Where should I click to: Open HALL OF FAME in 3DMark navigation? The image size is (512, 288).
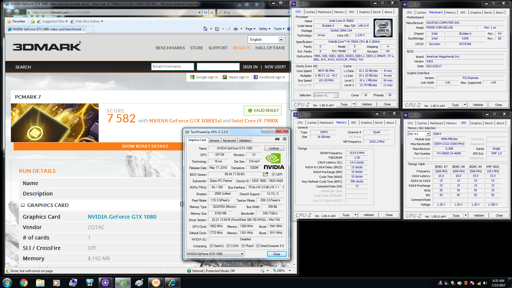[270, 48]
